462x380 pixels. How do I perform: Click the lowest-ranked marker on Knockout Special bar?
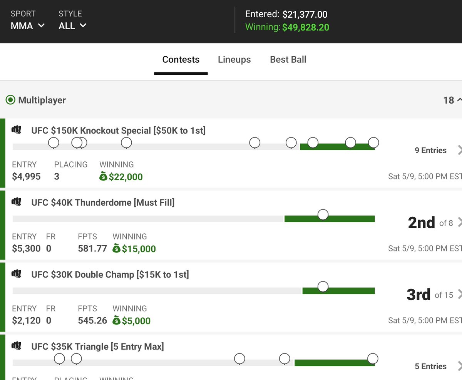pos(54,143)
